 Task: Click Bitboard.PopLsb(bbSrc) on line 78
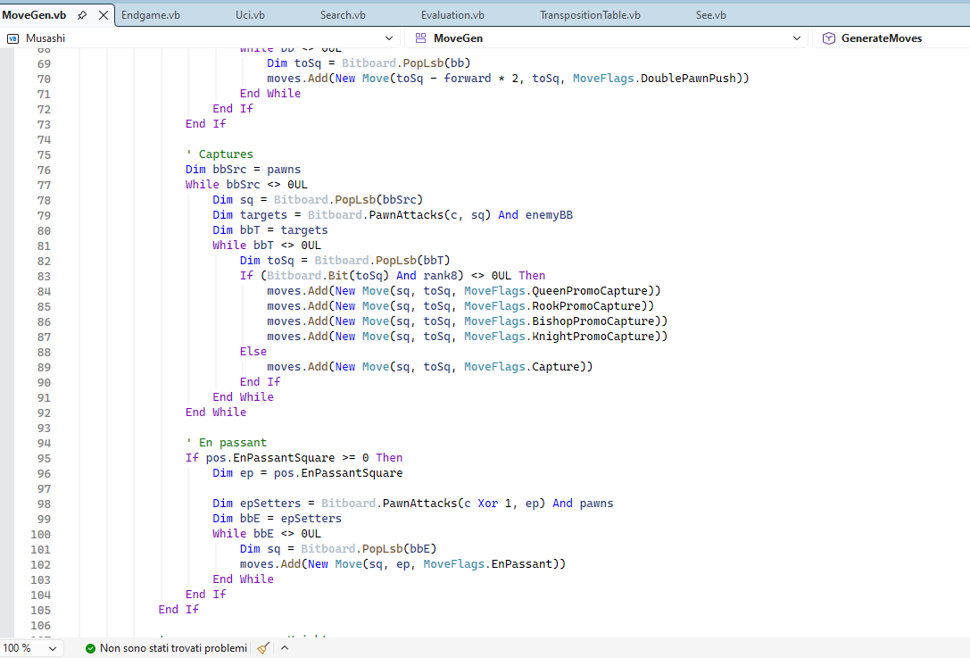348,200
